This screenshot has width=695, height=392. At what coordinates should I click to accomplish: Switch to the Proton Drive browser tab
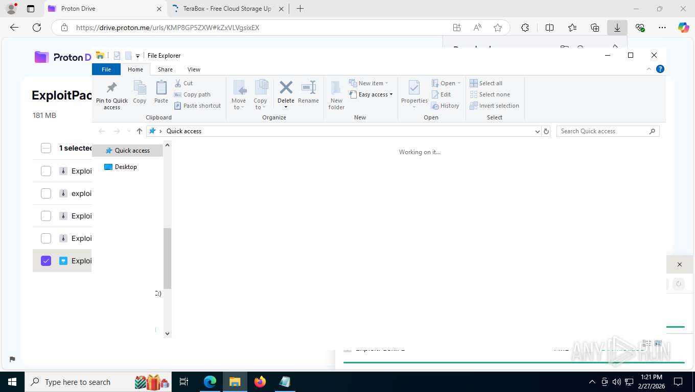(105, 9)
